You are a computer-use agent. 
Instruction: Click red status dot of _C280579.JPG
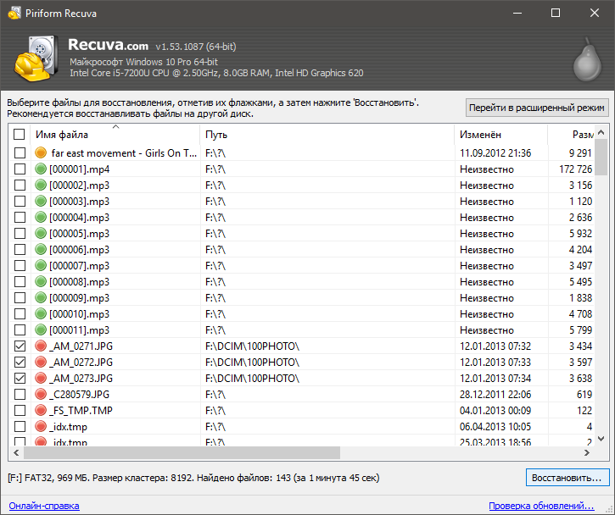click(41, 394)
